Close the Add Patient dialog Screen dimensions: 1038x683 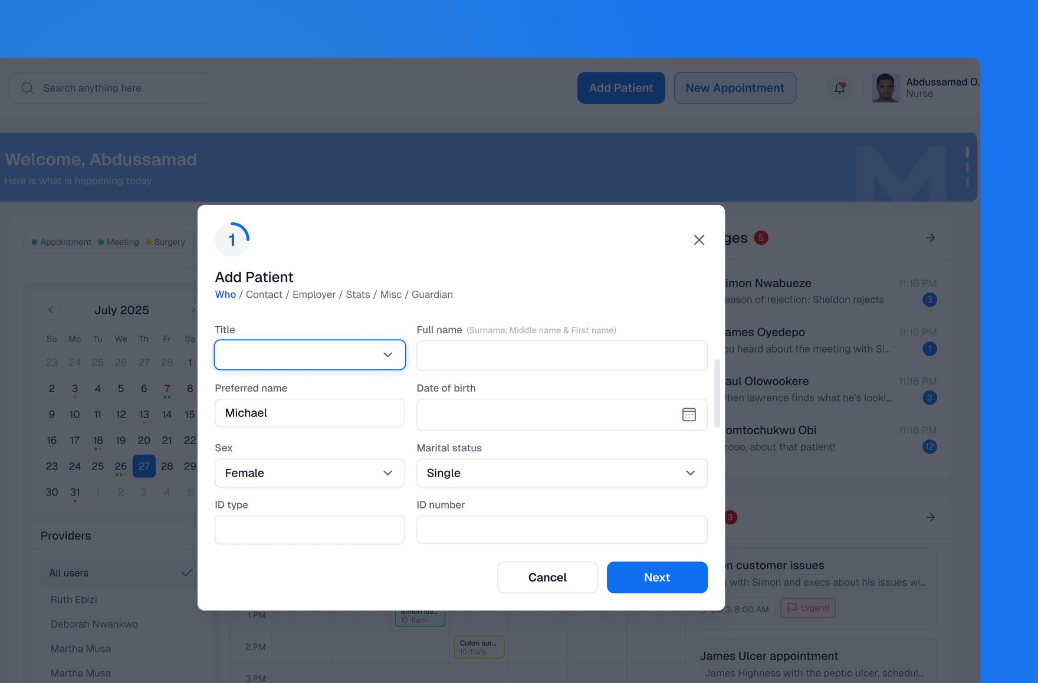click(x=699, y=239)
